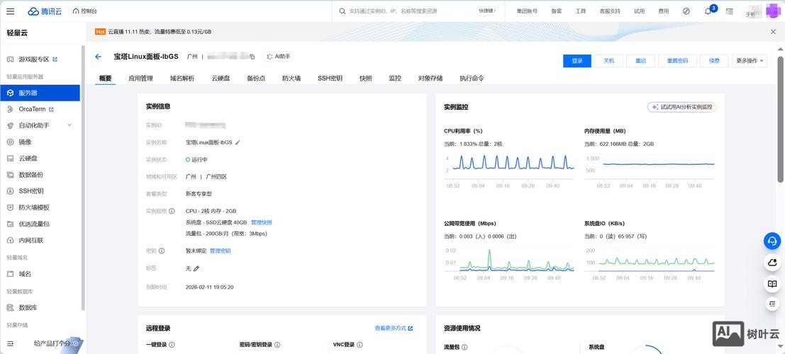Open the 费用 billing menu
The image size is (785, 354).
[663, 11]
